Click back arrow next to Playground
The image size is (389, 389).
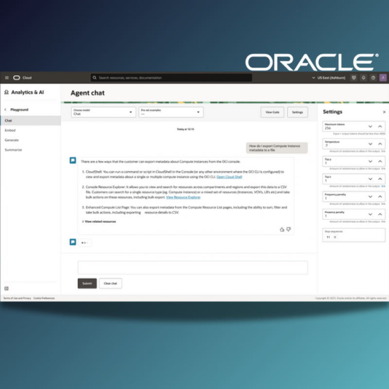(x=5, y=110)
